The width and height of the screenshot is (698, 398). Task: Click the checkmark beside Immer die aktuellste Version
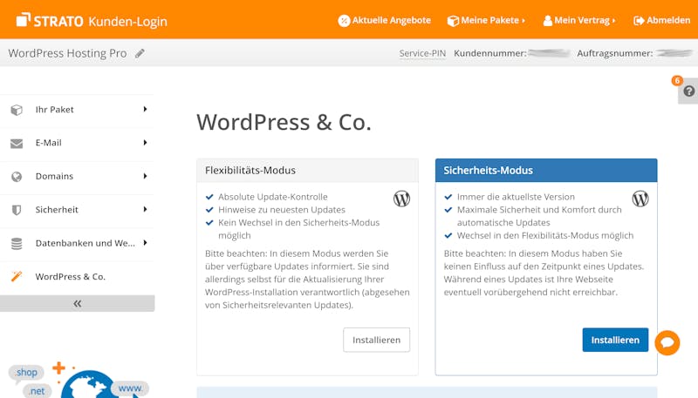coord(448,197)
